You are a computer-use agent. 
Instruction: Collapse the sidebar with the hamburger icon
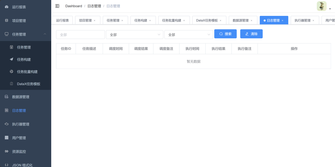point(57,6)
